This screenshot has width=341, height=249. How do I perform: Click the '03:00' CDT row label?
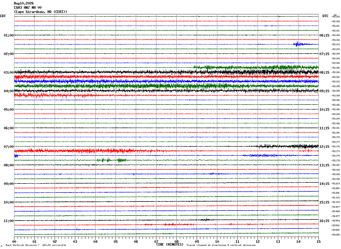9,73
